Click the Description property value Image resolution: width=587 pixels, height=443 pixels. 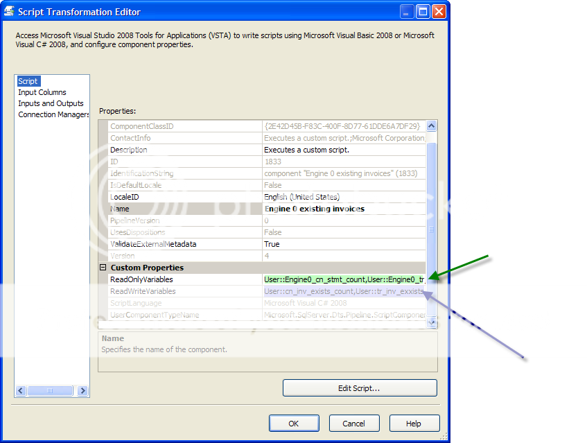343,150
